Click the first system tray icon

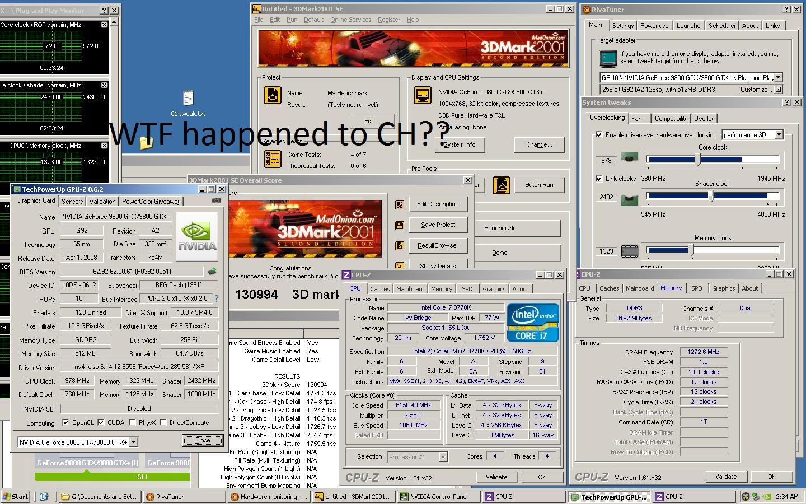(x=746, y=496)
